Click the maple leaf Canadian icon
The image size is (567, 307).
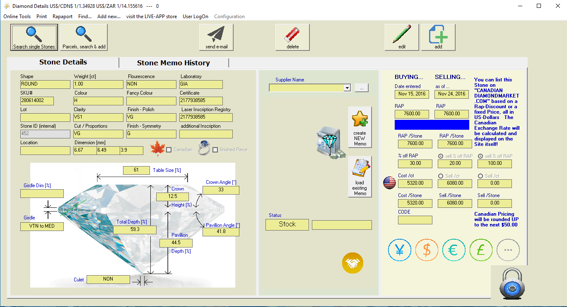tap(158, 149)
